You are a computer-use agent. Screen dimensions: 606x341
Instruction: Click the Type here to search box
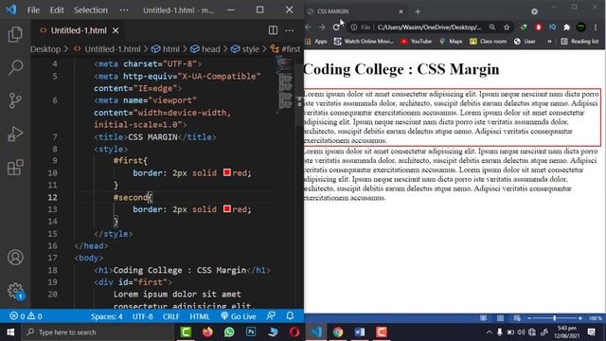tap(98, 332)
